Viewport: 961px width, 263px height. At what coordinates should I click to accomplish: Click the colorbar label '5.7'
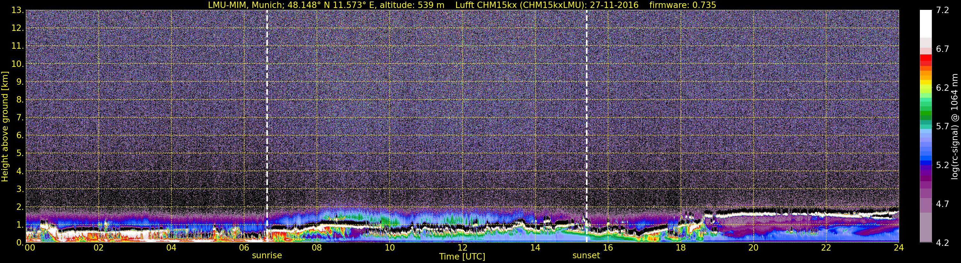(943, 126)
